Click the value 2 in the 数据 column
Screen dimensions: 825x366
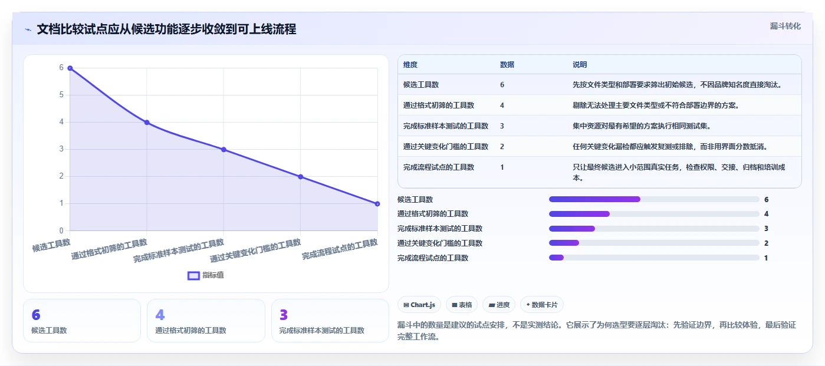pyautogui.click(x=502, y=147)
